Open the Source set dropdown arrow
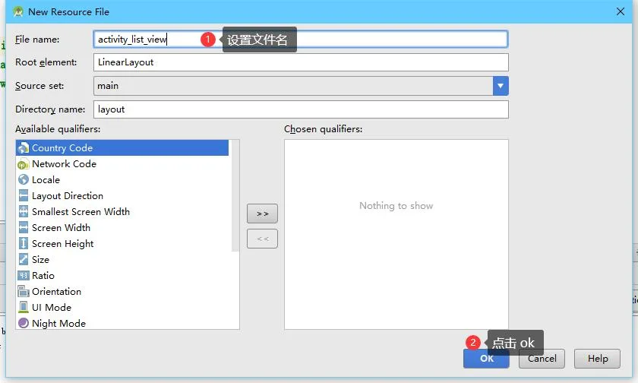Image resolution: width=638 pixels, height=383 pixels. pos(501,86)
